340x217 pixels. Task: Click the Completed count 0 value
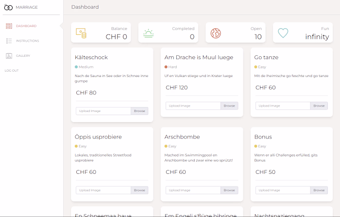tap(192, 37)
